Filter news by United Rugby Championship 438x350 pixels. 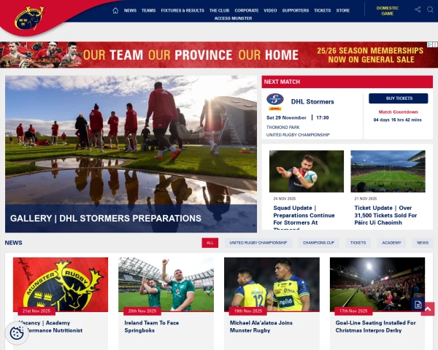258,243
